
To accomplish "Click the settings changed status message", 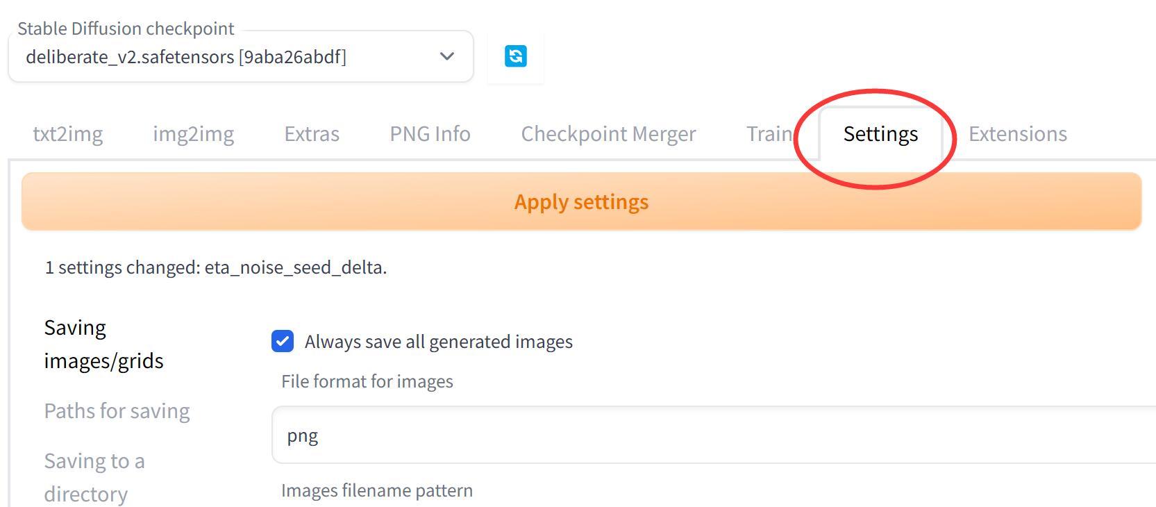I will pos(216,267).
